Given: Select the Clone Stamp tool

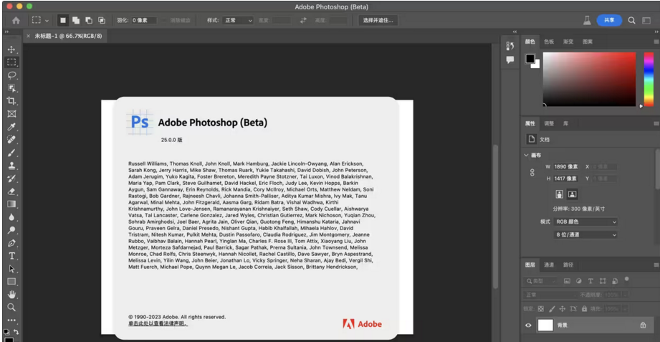Looking at the screenshot, I should pos(11,166).
